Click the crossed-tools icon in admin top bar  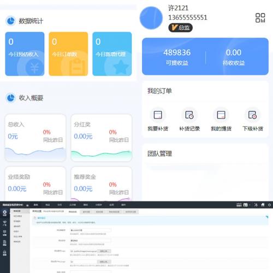[256, 205]
